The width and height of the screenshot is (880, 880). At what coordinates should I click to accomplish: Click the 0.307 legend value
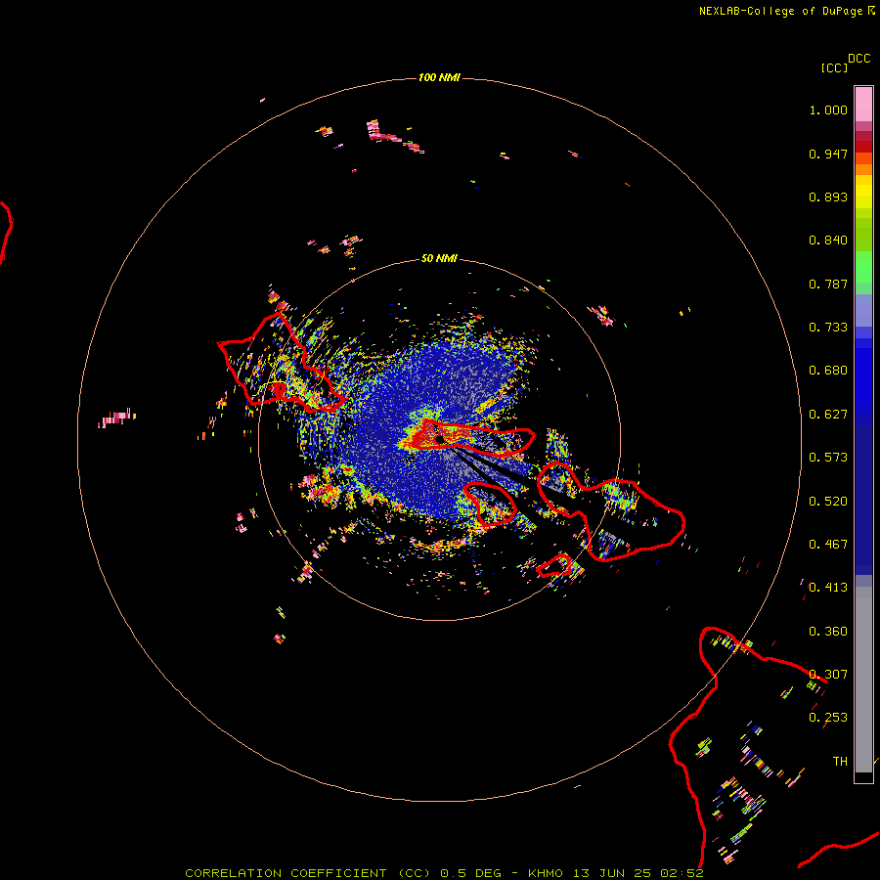(828, 675)
